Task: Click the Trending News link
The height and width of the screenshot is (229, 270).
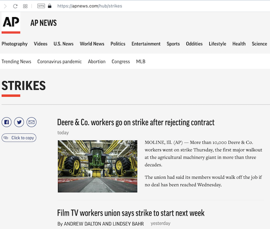Action: [x=16, y=62]
